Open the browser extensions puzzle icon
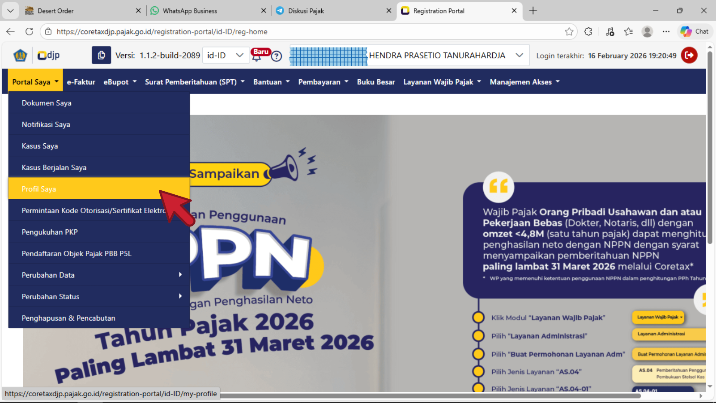 (x=588, y=32)
